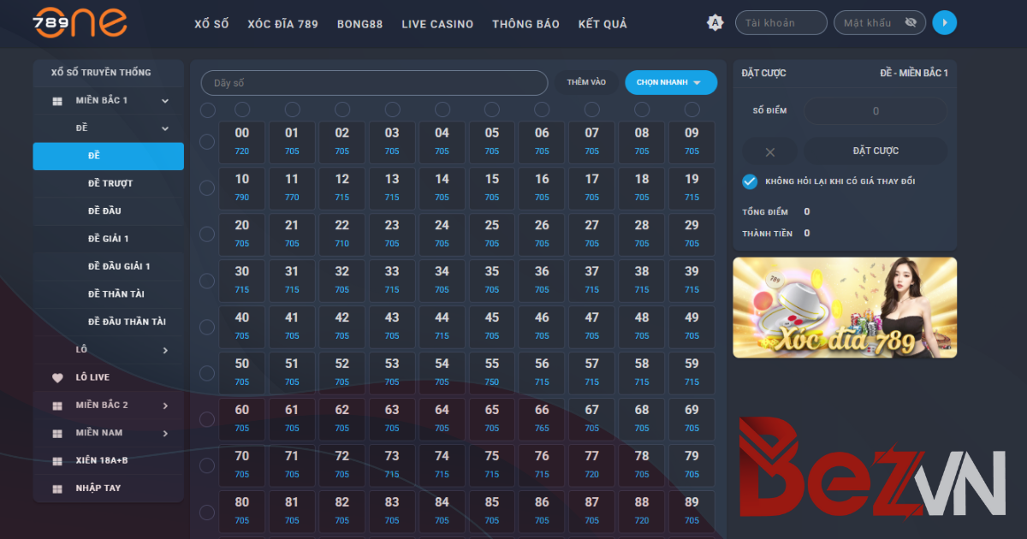Click the Thêm Vào button

point(586,82)
